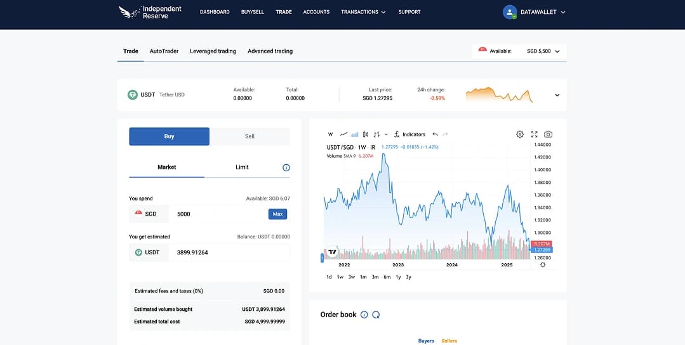The width and height of the screenshot is (685, 345).
Task: Open chart settings gear
Action: pyautogui.click(x=520, y=134)
